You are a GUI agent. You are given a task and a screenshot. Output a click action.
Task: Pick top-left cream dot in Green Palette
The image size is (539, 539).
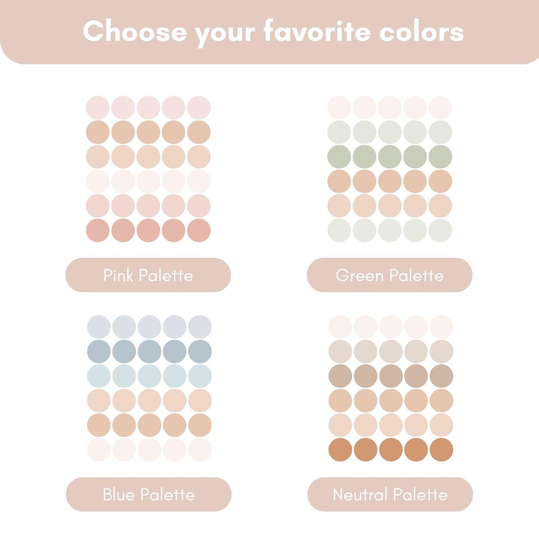tap(339, 108)
